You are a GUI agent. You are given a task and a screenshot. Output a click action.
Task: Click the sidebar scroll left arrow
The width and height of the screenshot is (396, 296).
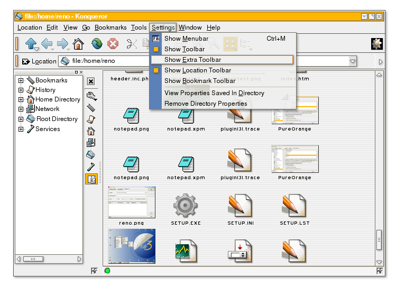coord(19,259)
